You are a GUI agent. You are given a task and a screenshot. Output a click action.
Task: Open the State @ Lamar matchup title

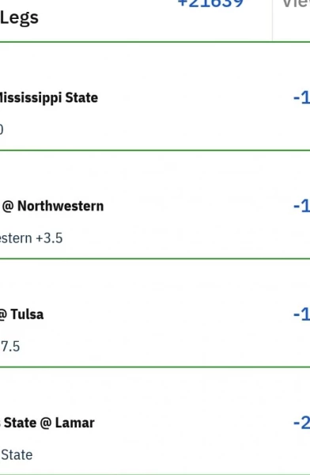[x=47, y=423]
